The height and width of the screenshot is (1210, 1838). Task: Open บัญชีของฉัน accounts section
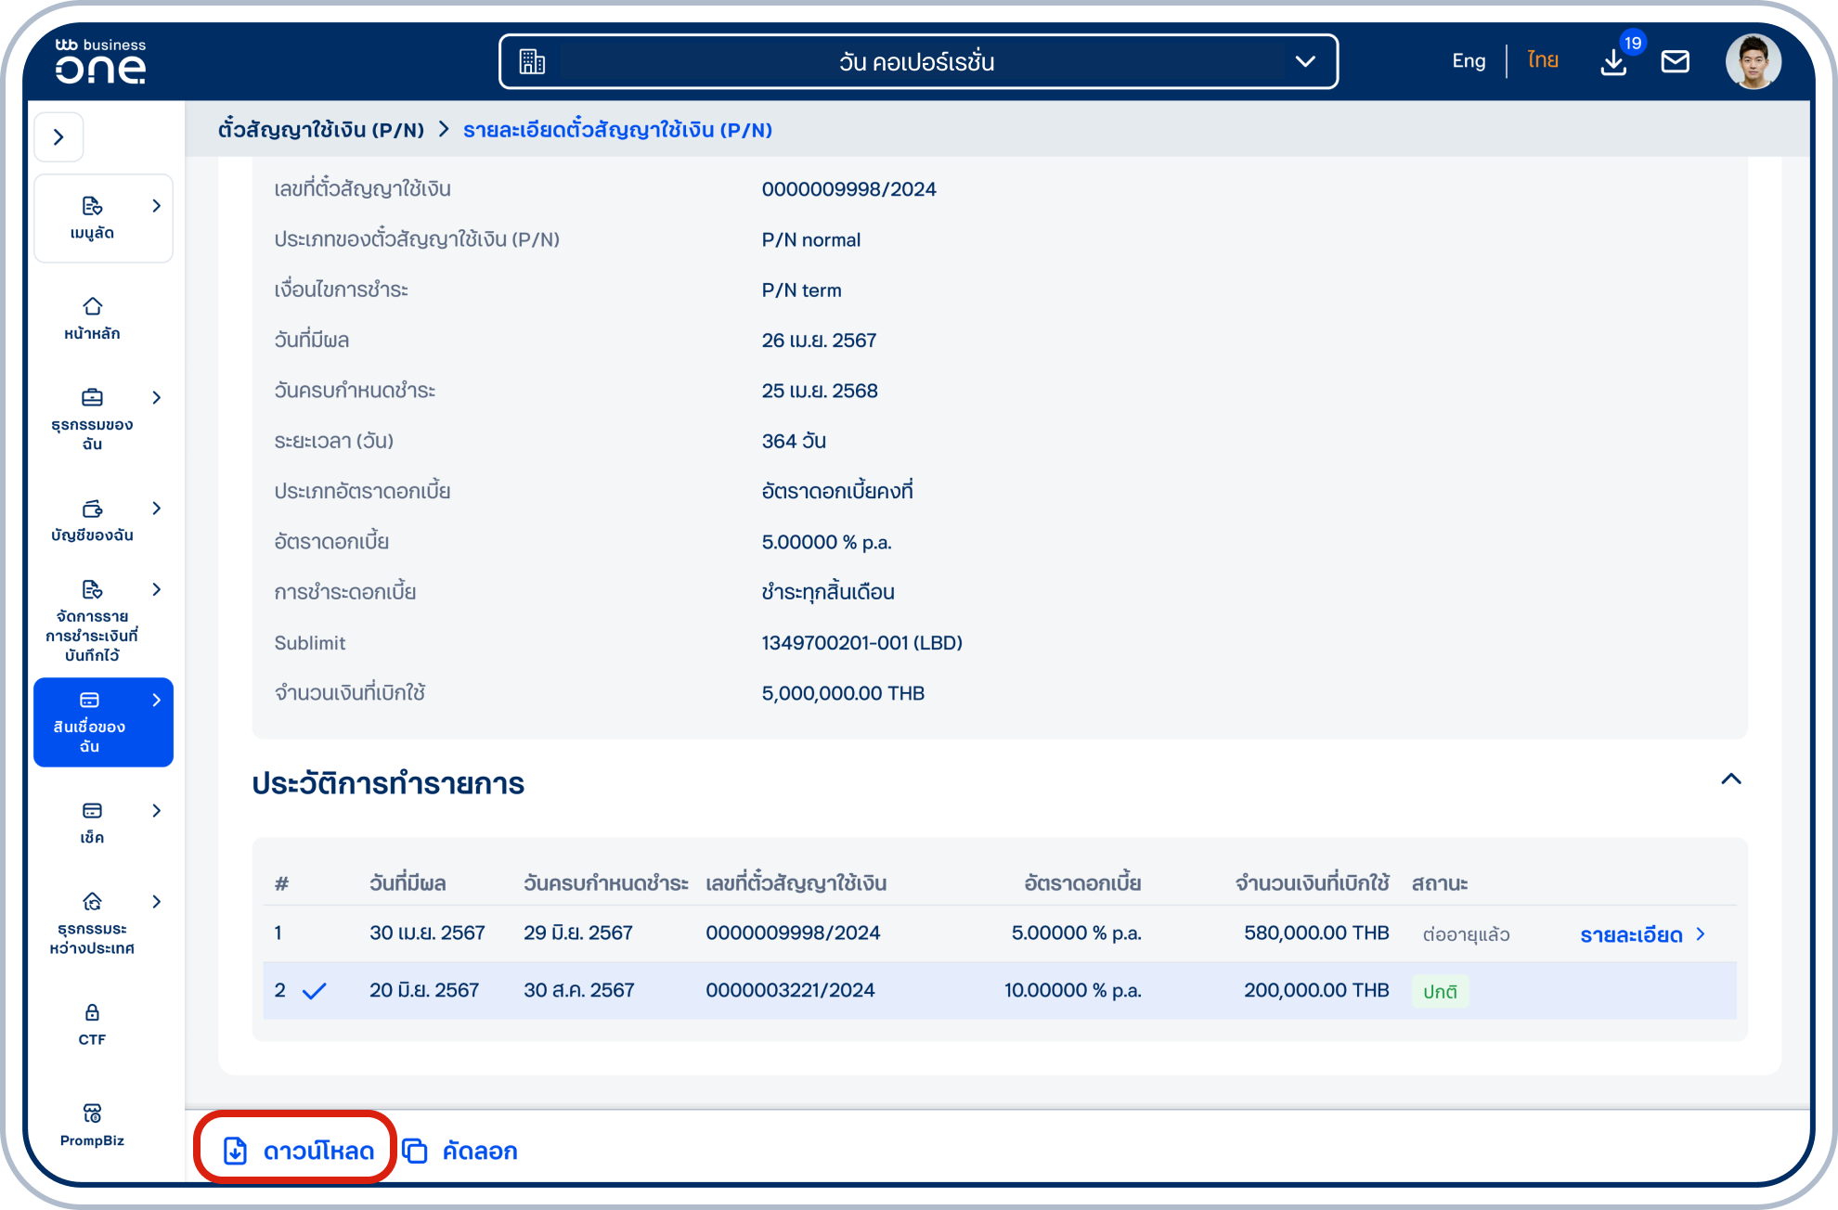coord(91,520)
